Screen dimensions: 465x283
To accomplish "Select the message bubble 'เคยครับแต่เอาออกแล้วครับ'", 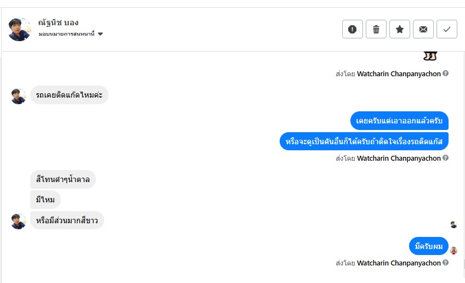I will point(399,121).
